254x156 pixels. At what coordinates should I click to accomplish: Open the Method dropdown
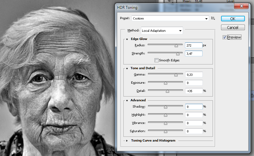click(x=162, y=31)
